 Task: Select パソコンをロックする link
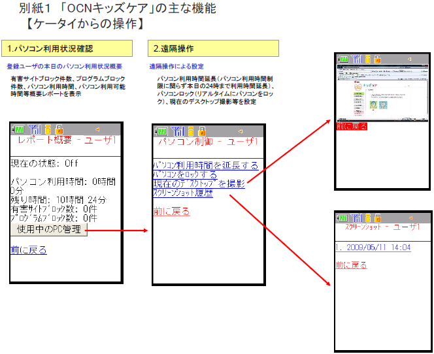(x=185, y=174)
